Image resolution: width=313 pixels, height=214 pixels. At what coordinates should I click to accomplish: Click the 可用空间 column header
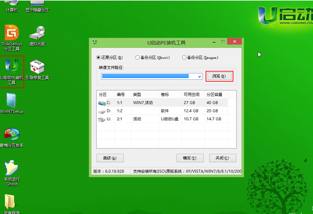(193, 94)
